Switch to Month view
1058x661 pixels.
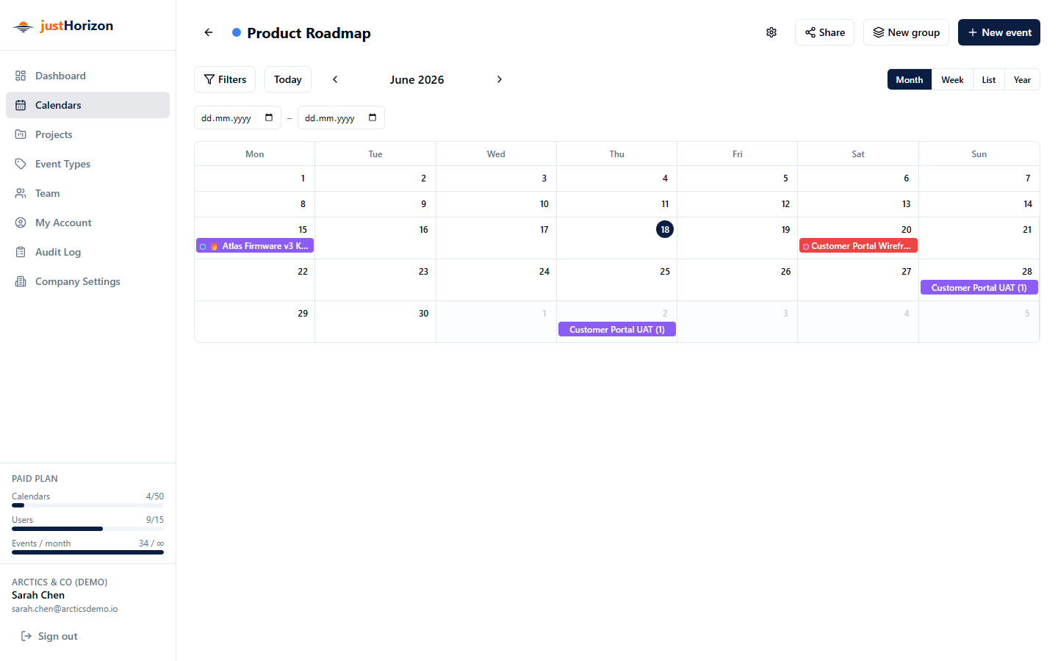[910, 79]
